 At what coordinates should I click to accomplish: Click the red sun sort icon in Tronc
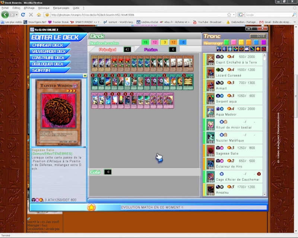coord(241,49)
